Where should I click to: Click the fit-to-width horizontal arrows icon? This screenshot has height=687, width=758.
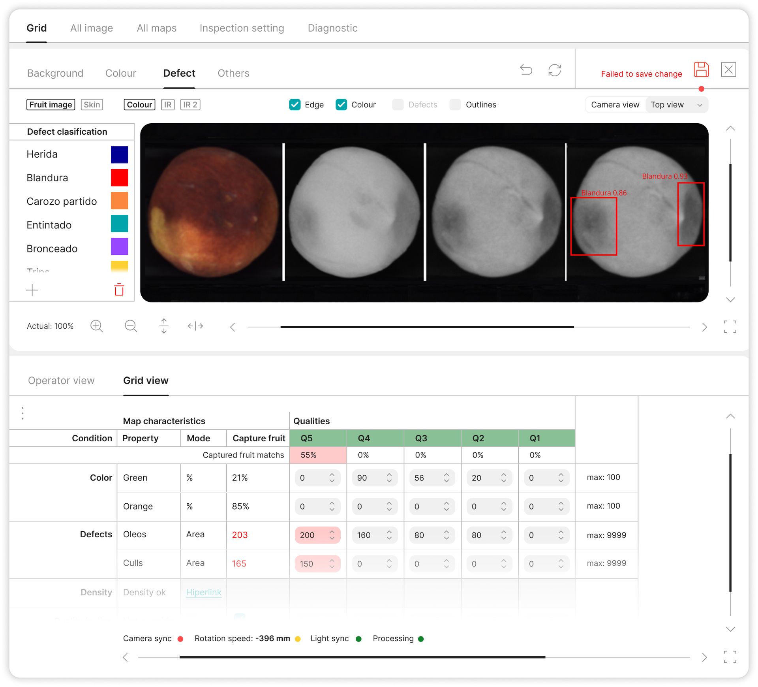click(x=195, y=326)
